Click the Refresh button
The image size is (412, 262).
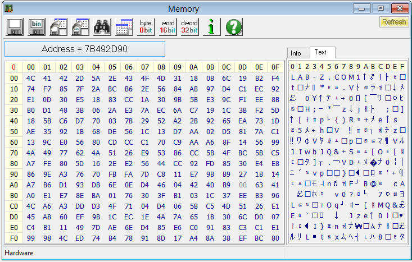[393, 22]
